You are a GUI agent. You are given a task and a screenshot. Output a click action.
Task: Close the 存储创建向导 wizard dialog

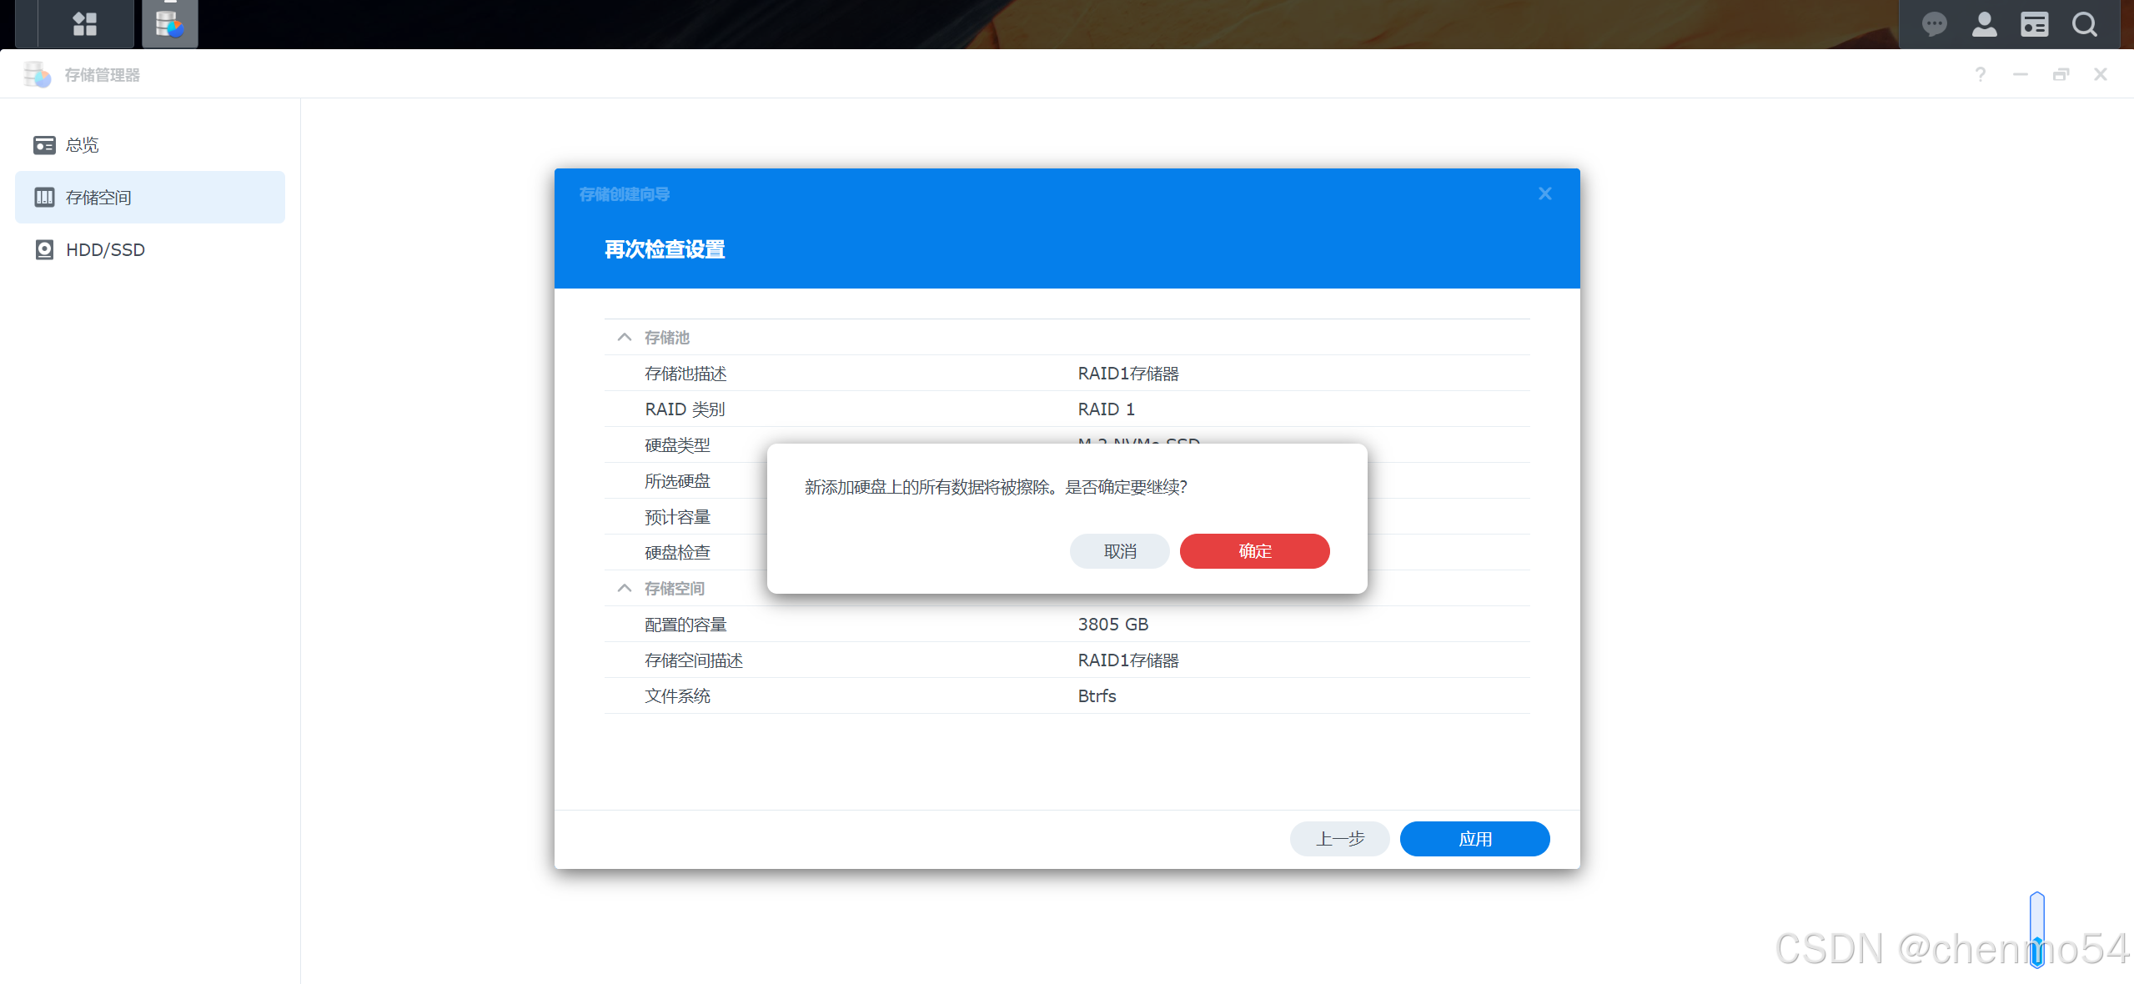(x=1544, y=193)
